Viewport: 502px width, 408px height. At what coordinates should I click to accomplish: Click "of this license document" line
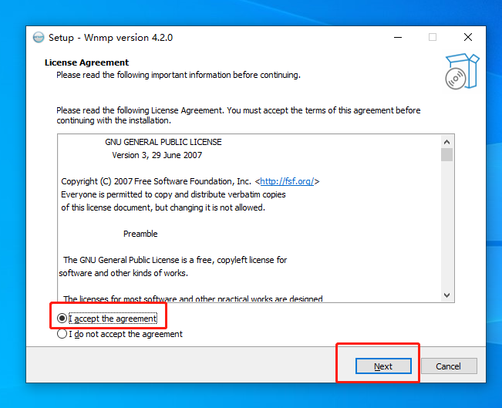pyautogui.click(x=163, y=207)
